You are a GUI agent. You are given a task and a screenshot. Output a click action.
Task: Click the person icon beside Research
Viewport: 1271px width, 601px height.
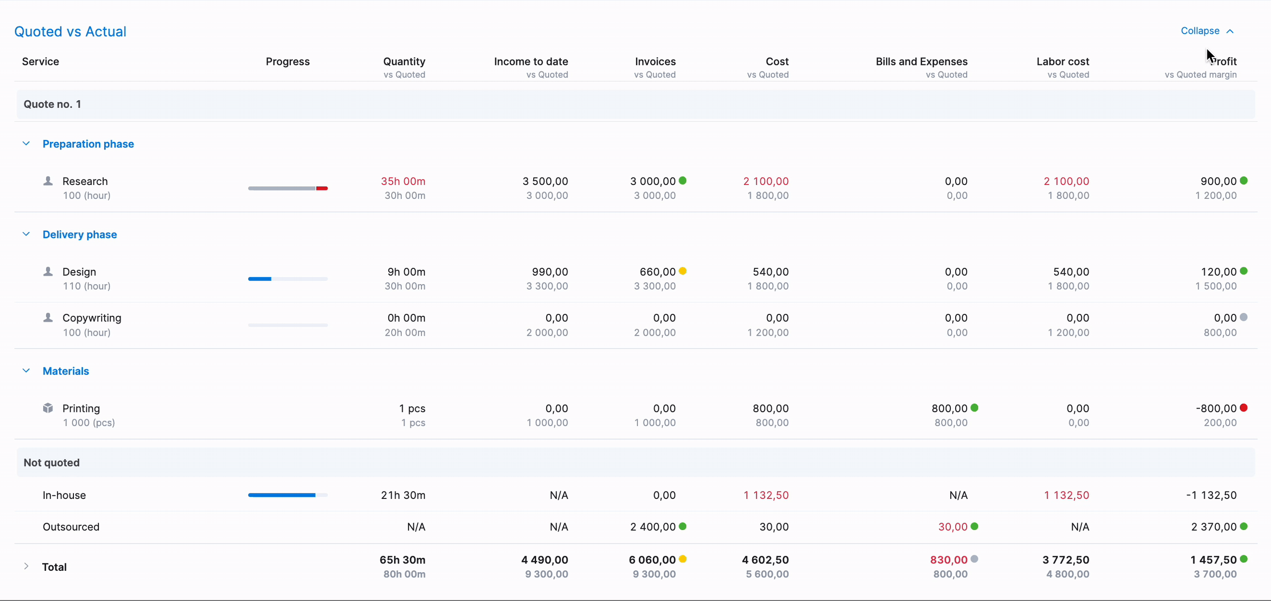point(48,181)
